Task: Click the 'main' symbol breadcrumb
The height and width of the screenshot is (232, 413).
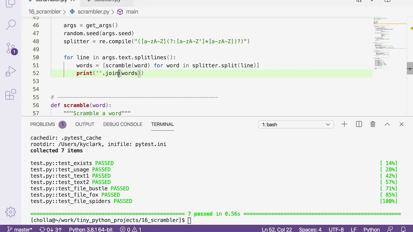Action: point(132,12)
